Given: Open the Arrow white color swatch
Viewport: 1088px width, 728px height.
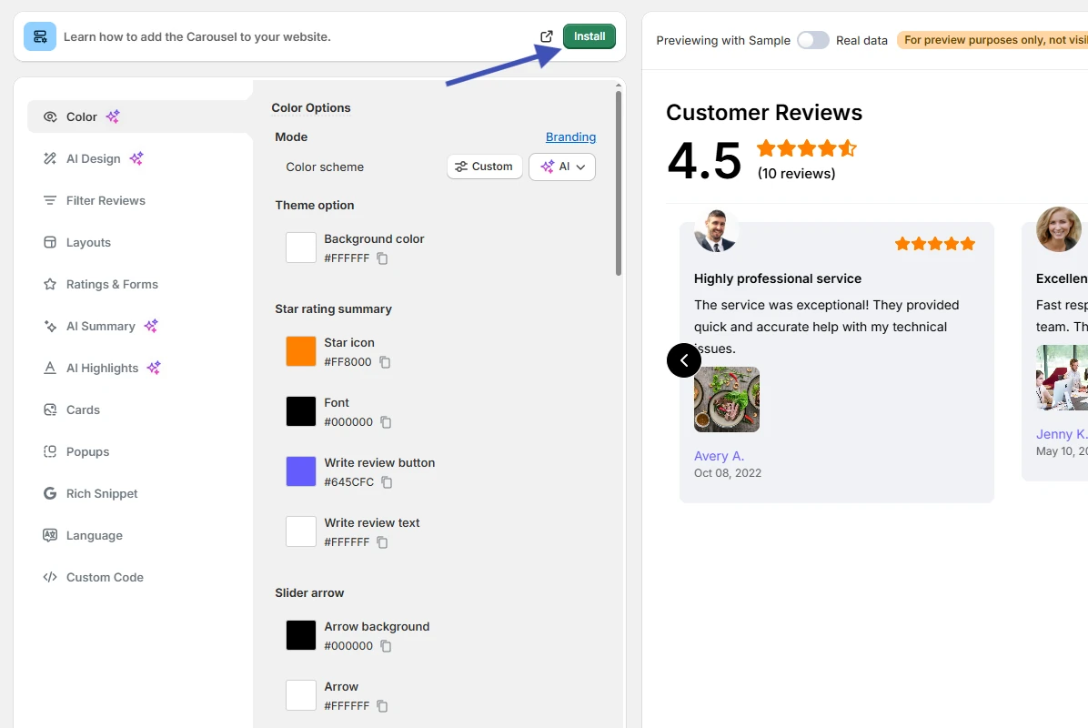Looking at the screenshot, I should [x=301, y=695].
